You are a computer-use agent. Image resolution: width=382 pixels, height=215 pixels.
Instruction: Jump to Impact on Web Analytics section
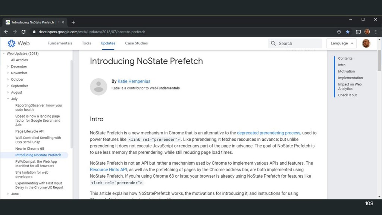(x=350, y=87)
